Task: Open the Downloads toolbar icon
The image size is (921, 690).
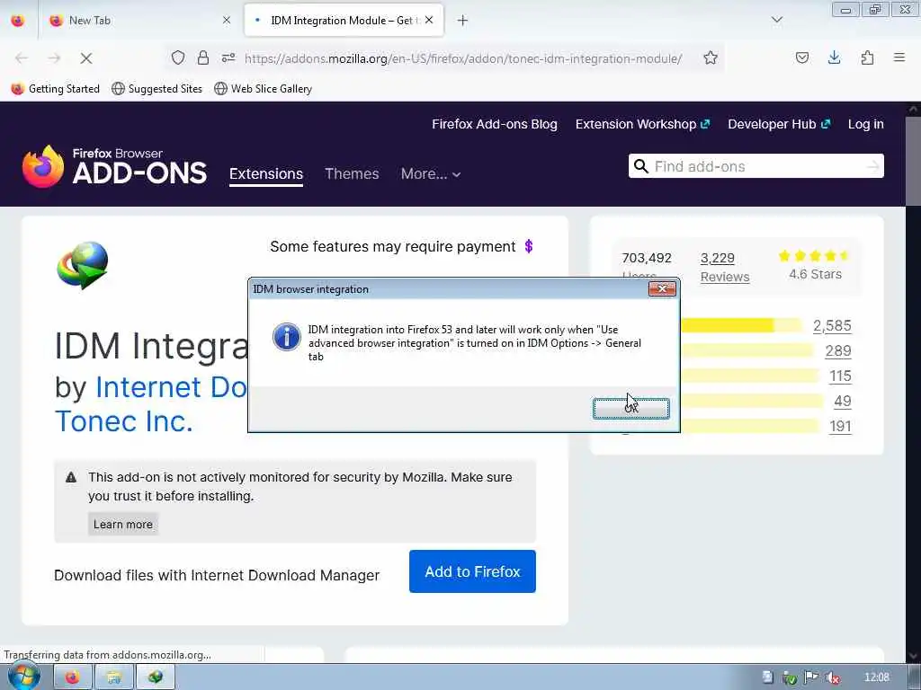Action: pyautogui.click(x=834, y=57)
